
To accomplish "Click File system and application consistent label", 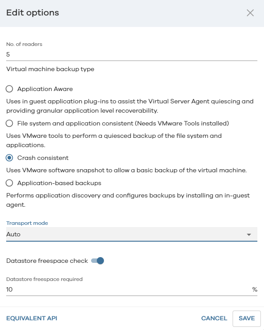I will click(x=123, y=123).
